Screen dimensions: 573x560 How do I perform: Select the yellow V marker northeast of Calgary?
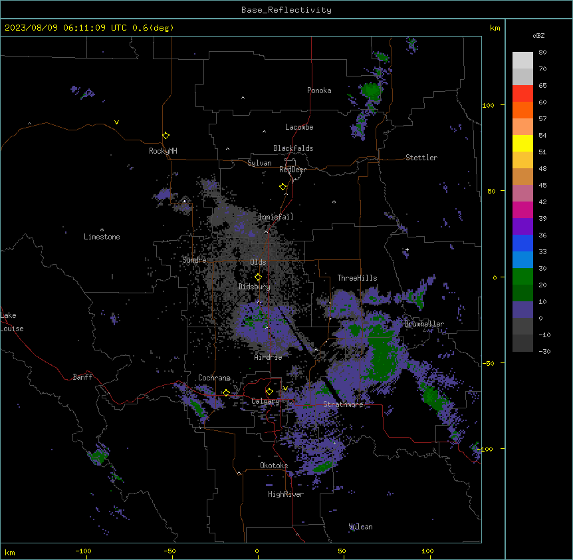pos(285,388)
